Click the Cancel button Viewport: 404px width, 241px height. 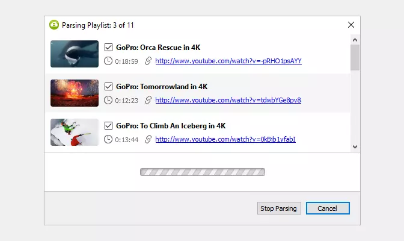tap(328, 208)
